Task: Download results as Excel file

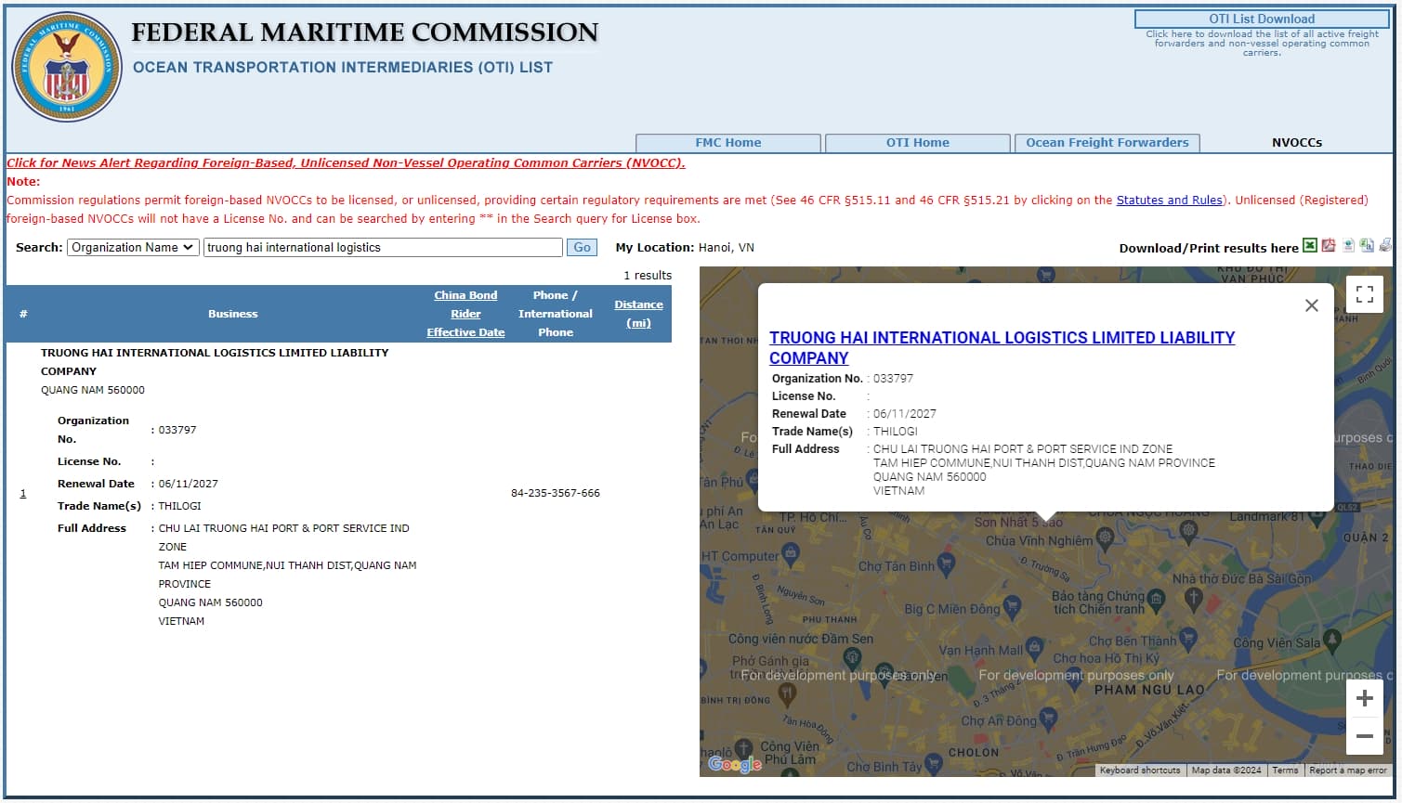Action: pos(1310,246)
